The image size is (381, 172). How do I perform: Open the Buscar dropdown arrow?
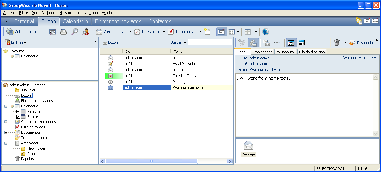[x=185, y=43]
